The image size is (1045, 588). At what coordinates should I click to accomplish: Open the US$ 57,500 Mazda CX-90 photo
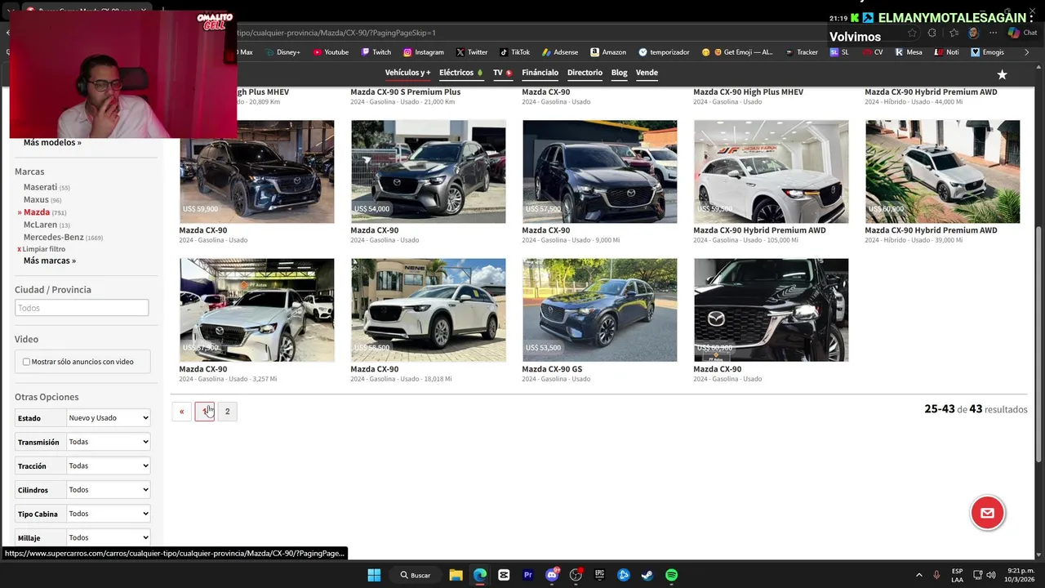coord(600,171)
